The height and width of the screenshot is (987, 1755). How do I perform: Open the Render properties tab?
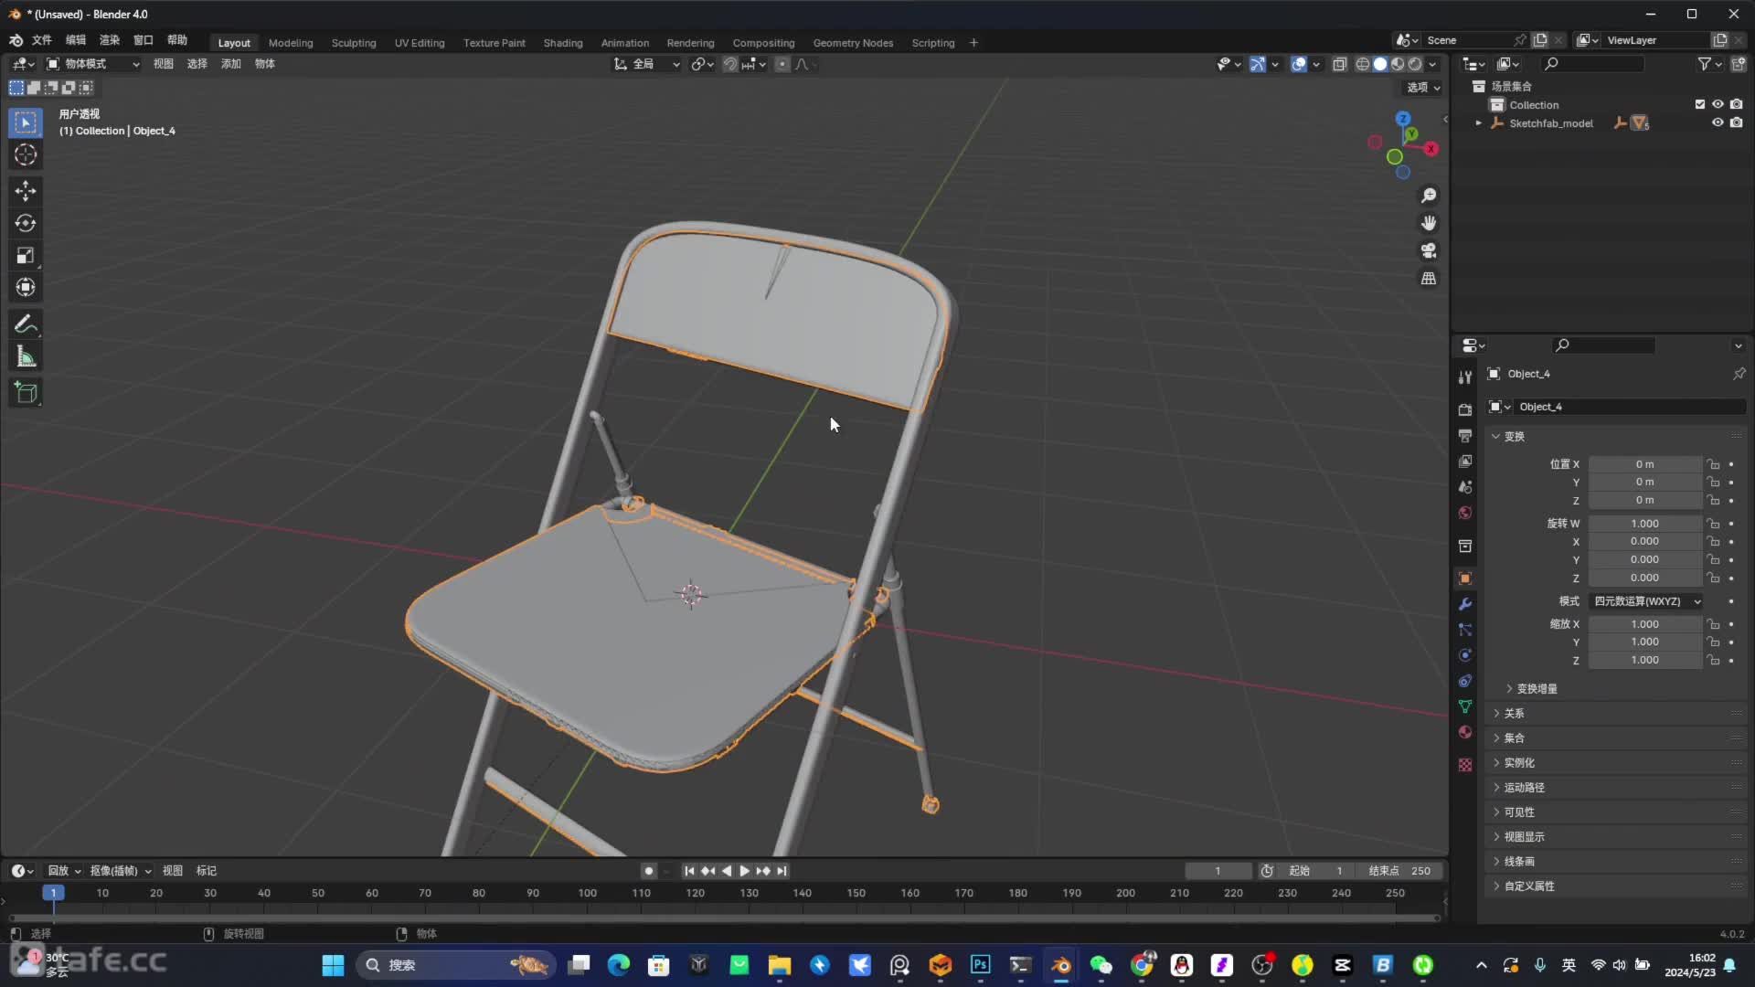(1465, 409)
